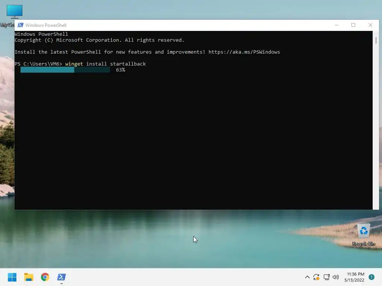The width and height of the screenshot is (382, 286).
Task: Open the update sync tray icon
Action: tap(316, 277)
